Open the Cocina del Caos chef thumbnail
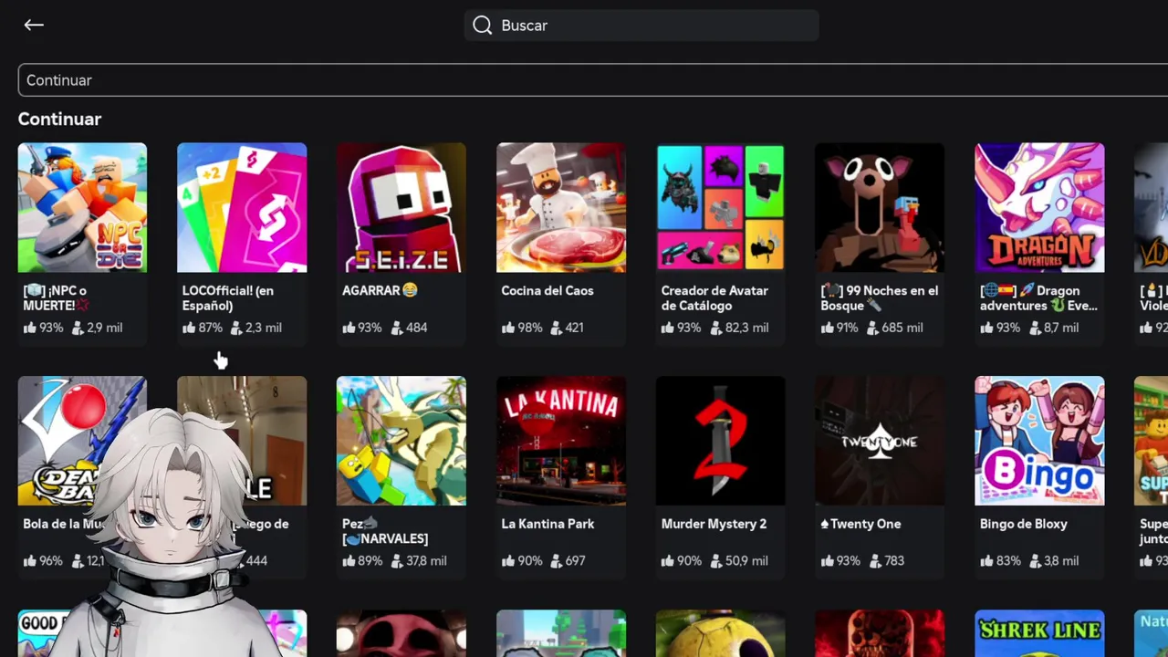 [x=561, y=207]
